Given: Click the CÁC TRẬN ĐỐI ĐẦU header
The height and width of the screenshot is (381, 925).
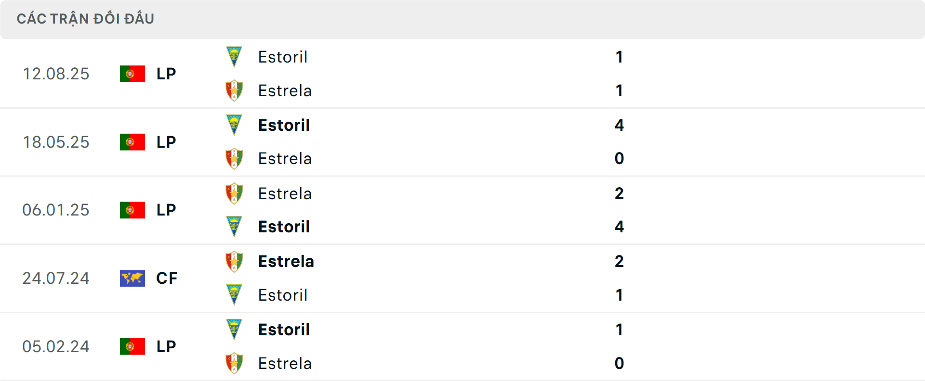Looking at the screenshot, I should (86, 18).
